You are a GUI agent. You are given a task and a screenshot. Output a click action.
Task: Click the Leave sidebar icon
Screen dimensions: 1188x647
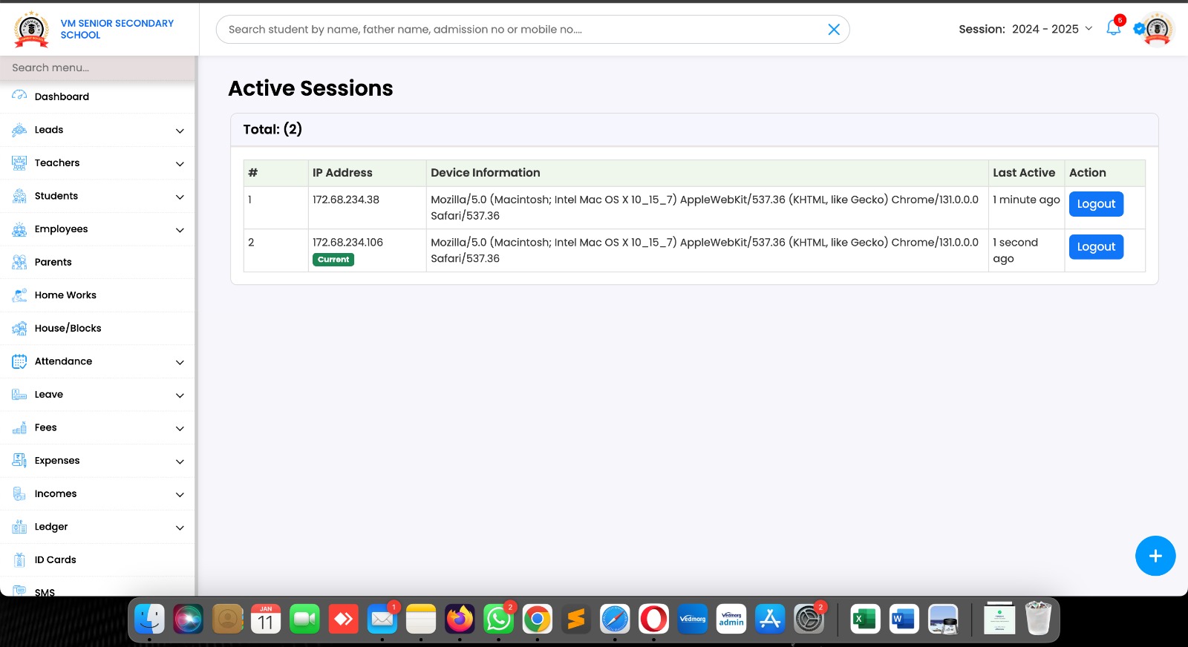(19, 395)
